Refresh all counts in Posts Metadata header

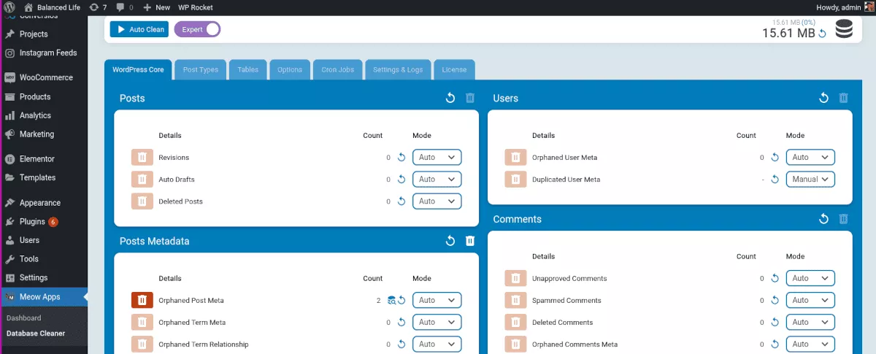450,241
